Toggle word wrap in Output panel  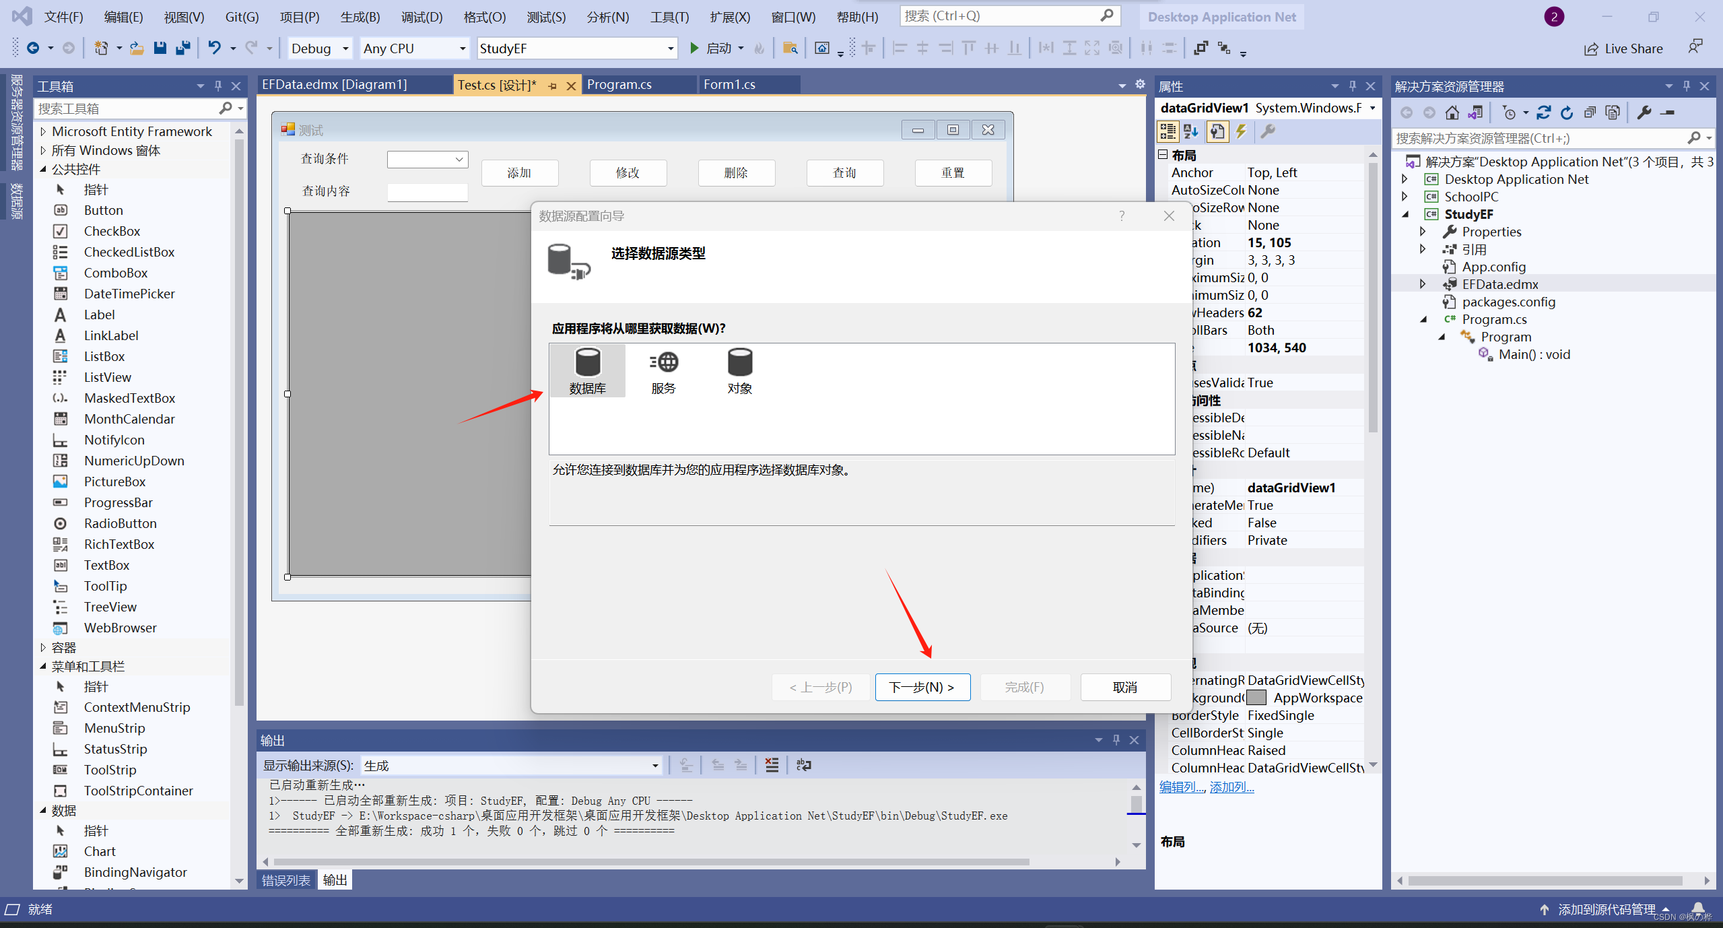click(x=804, y=765)
